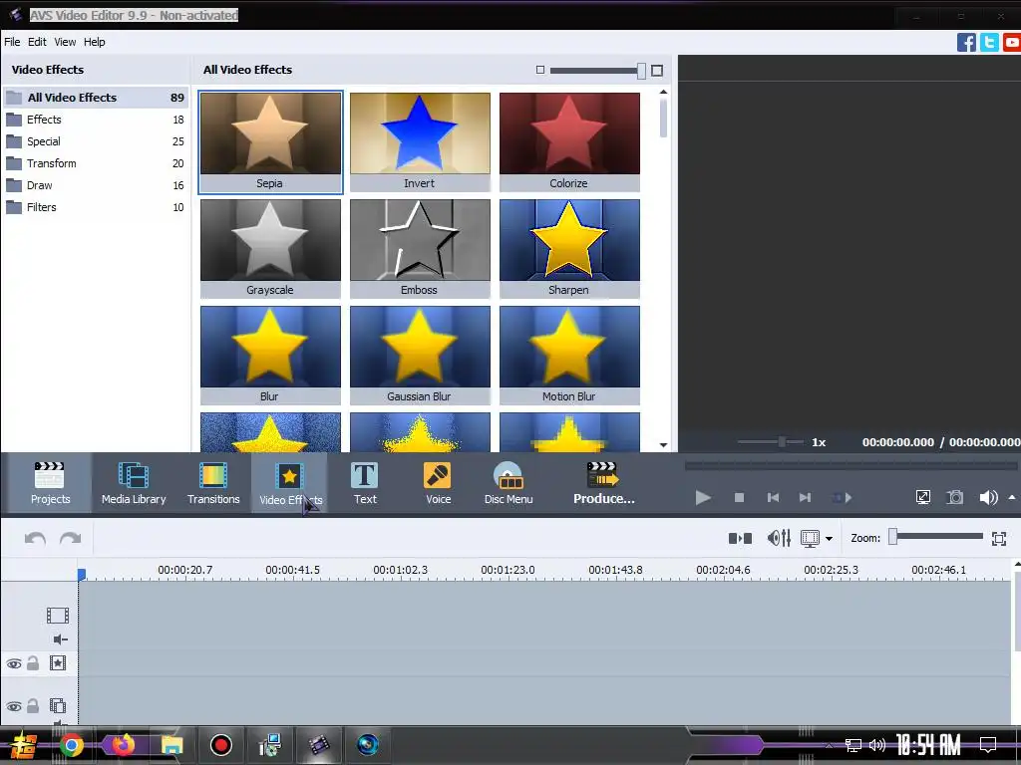Screen dimensions: 1021x765
Task: Click the large thumbnails icon
Action: click(657, 71)
